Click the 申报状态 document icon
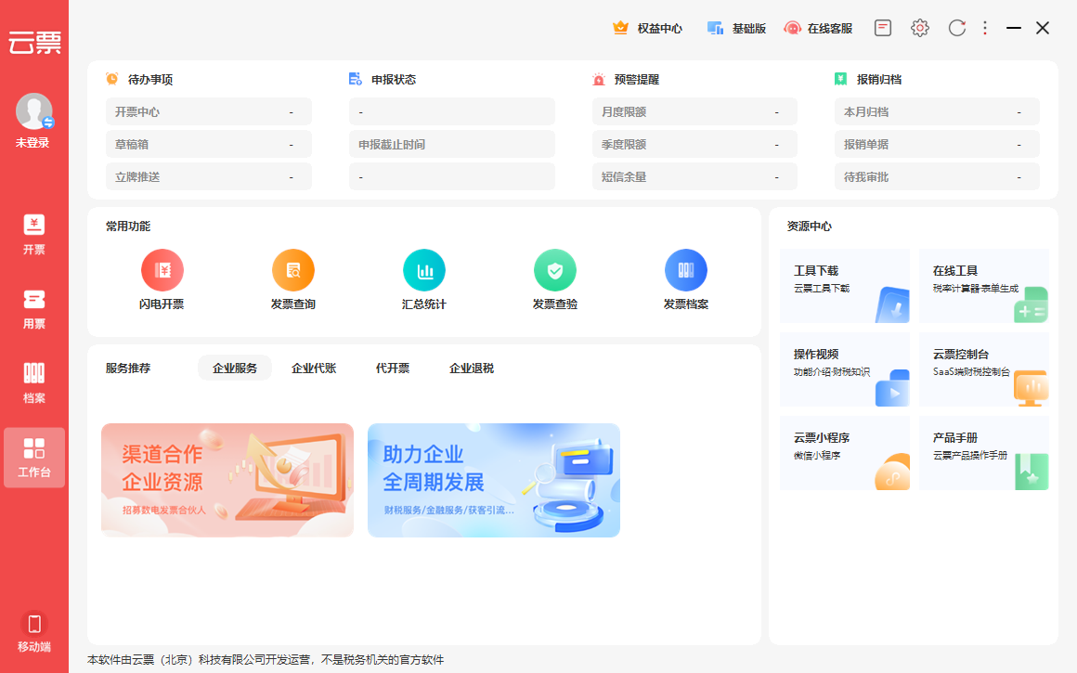This screenshot has width=1077, height=673. pyautogui.click(x=355, y=79)
